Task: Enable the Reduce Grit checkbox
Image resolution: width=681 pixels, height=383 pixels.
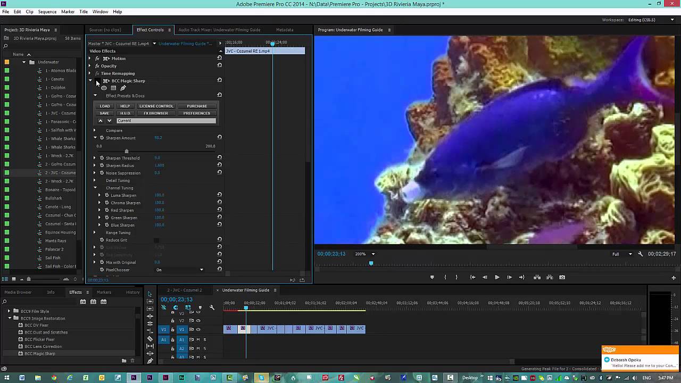Action: click(x=156, y=240)
